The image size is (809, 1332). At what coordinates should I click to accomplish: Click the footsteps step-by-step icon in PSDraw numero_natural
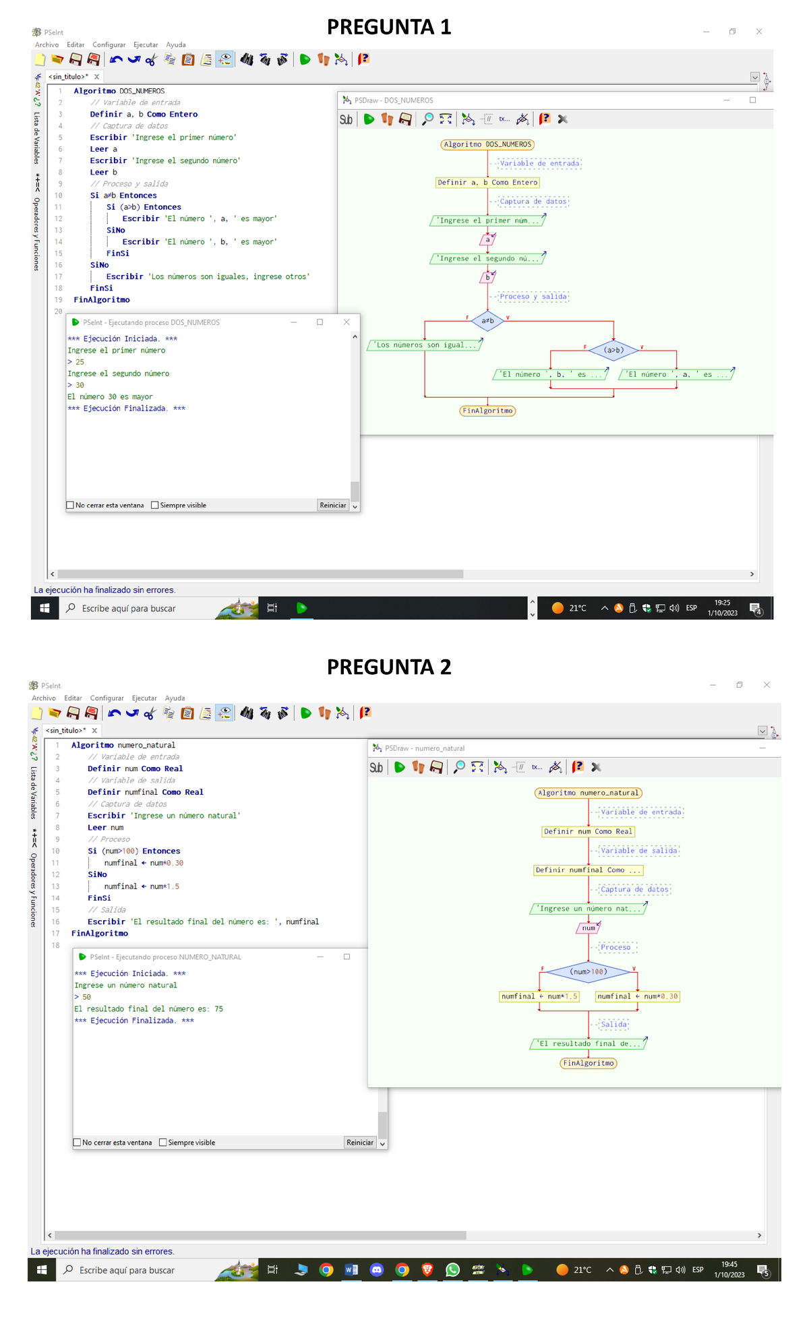[x=418, y=767]
